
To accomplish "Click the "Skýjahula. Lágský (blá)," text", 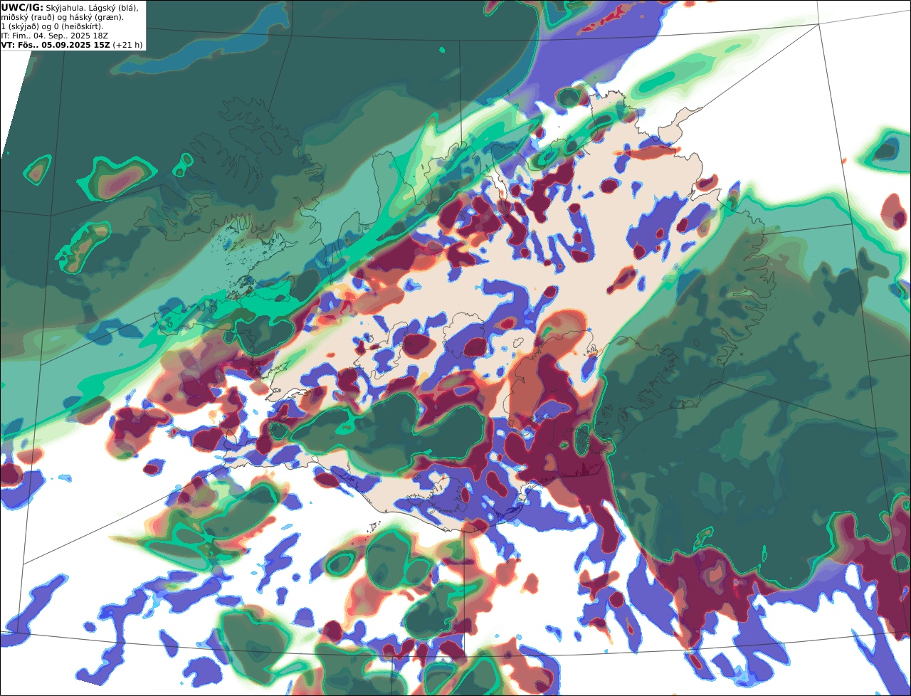I will [x=92, y=7].
